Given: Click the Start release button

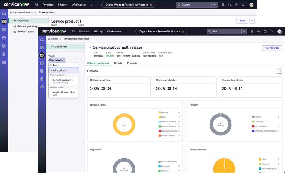Looking at the screenshot, I should [272, 48].
